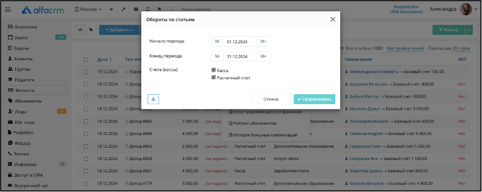
Task: Click the Сформировать button
Action: (x=314, y=99)
